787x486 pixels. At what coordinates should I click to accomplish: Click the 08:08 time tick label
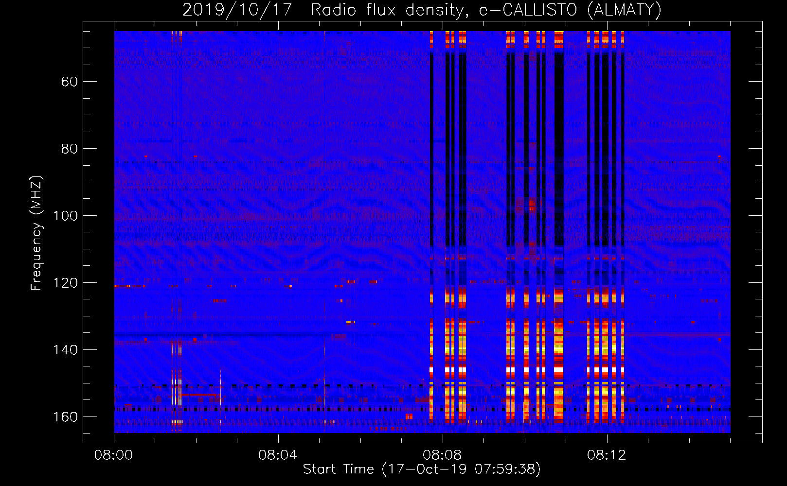coord(442,455)
